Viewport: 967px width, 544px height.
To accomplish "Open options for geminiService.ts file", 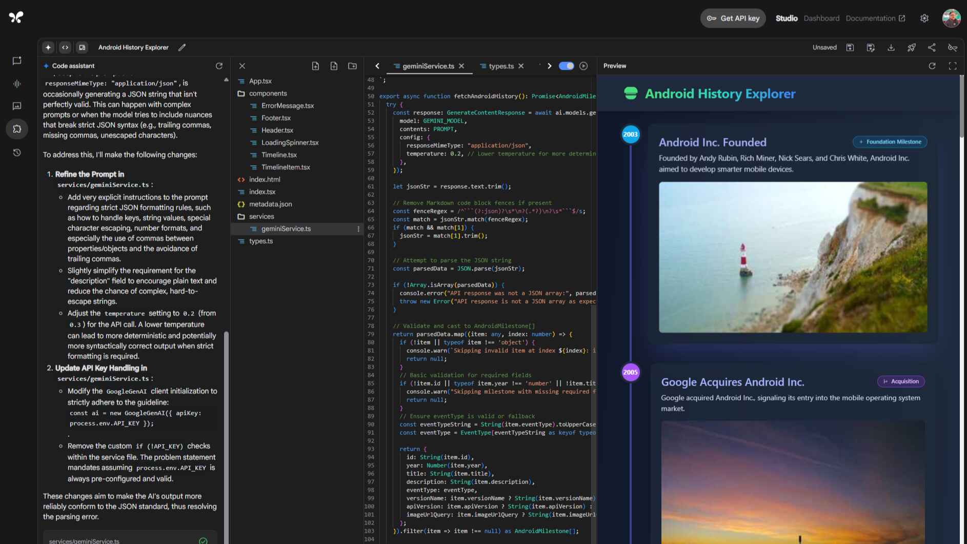I will click(358, 229).
